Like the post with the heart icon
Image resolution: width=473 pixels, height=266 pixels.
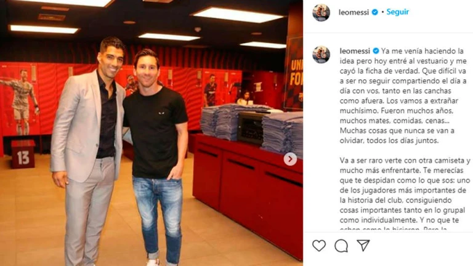click(319, 246)
